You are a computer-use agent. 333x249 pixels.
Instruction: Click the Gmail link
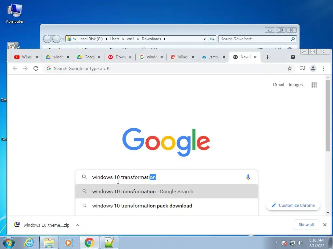pos(278,85)
